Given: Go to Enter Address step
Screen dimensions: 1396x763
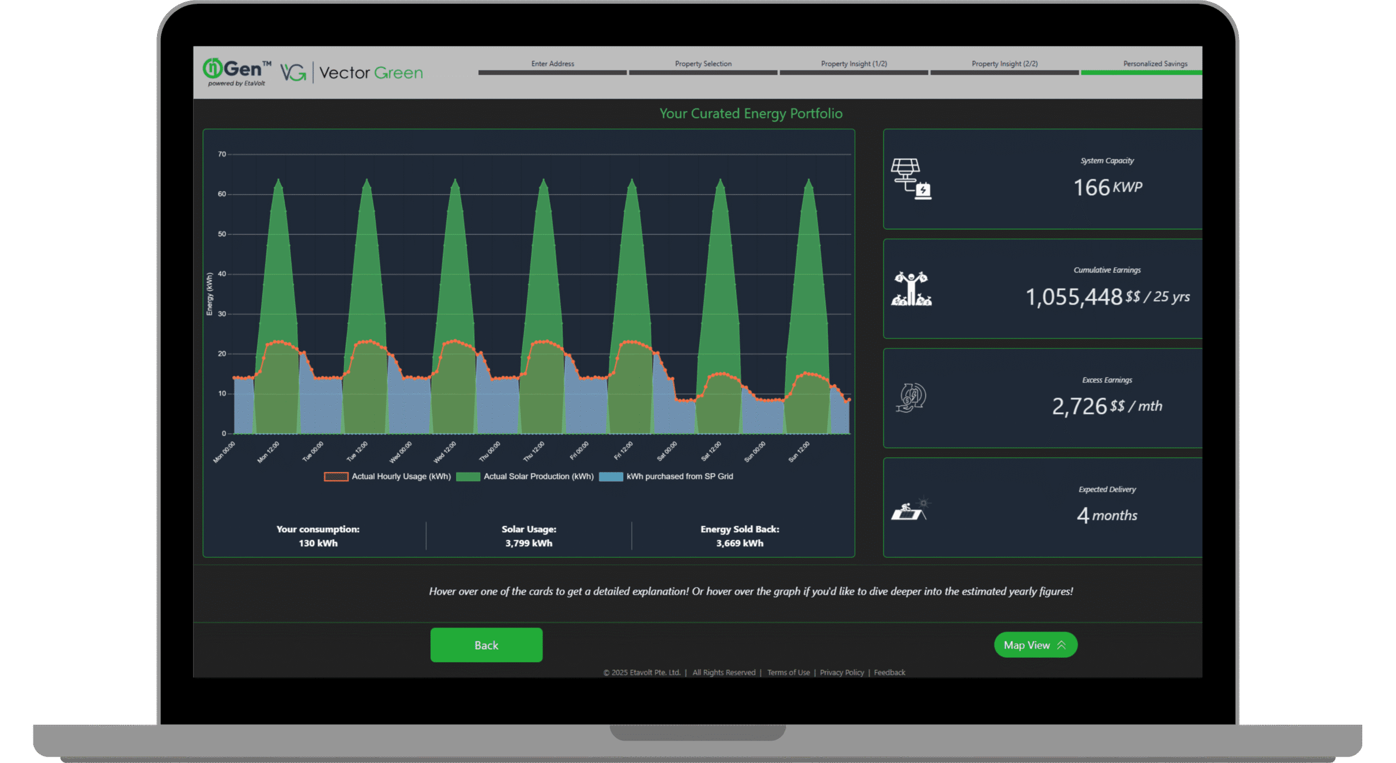Looking at the screenshot, I should [x=552, y=64].
